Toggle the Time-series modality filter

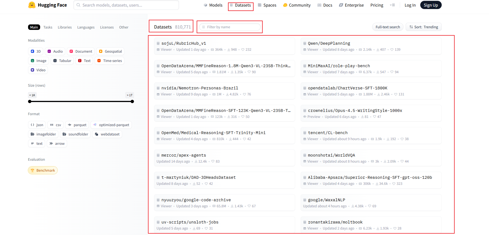tap(109, 61)
